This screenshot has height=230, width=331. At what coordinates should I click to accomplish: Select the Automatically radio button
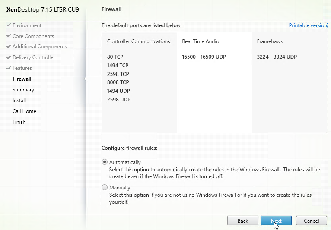[105, 162]
